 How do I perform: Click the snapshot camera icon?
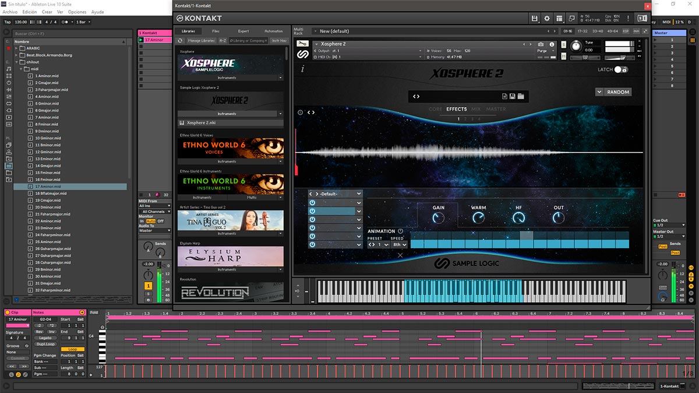(541, 44)
